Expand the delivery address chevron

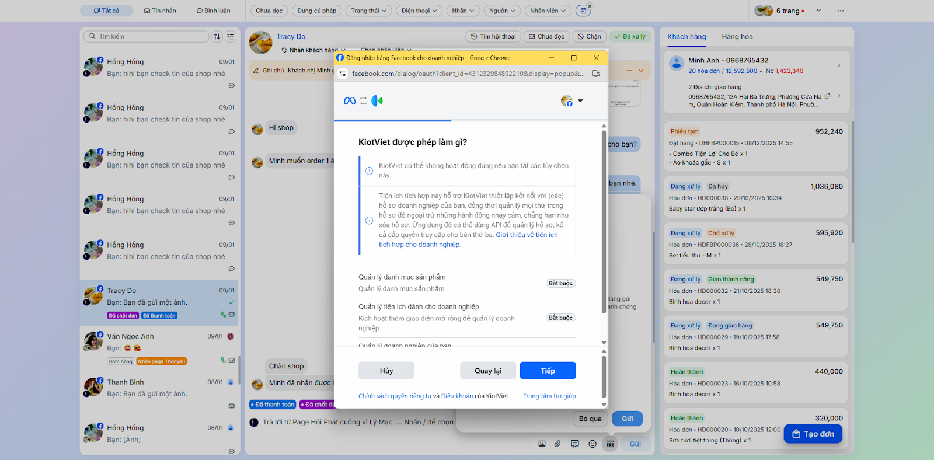point(839,96)
